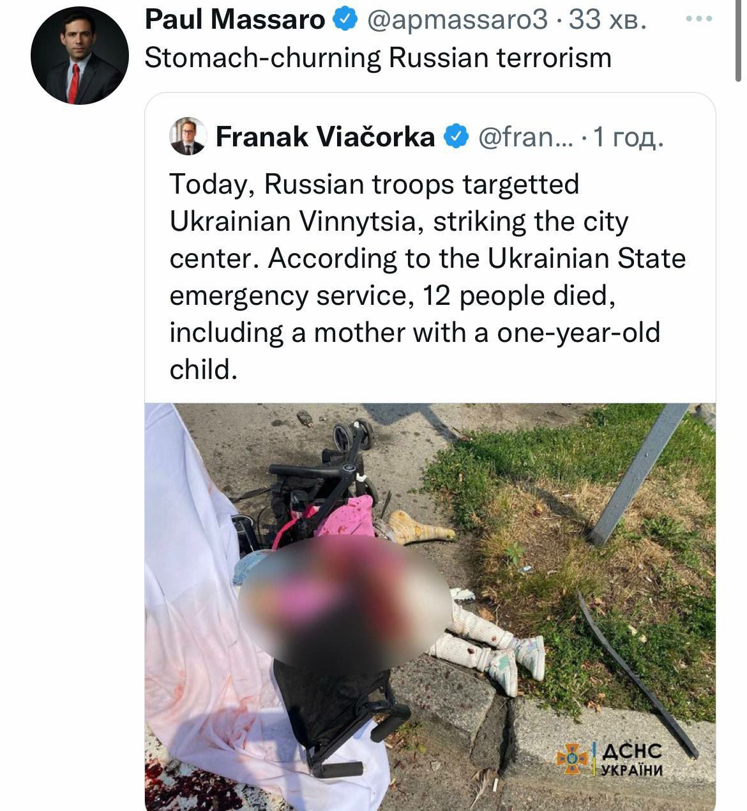Click the quoted tweet's last word 'child.'

pyautogui.click(x=203, y=369)
